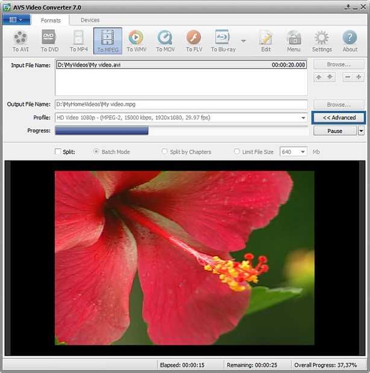Collapse the Advanced options panel
The image size is (370, 373).
point(339,117)
